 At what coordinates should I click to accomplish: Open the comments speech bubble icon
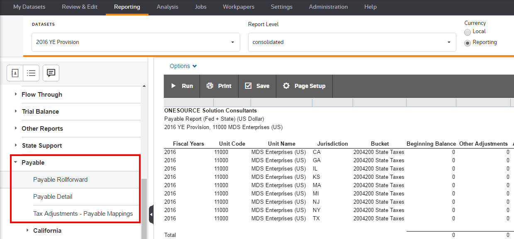point(51,73)
